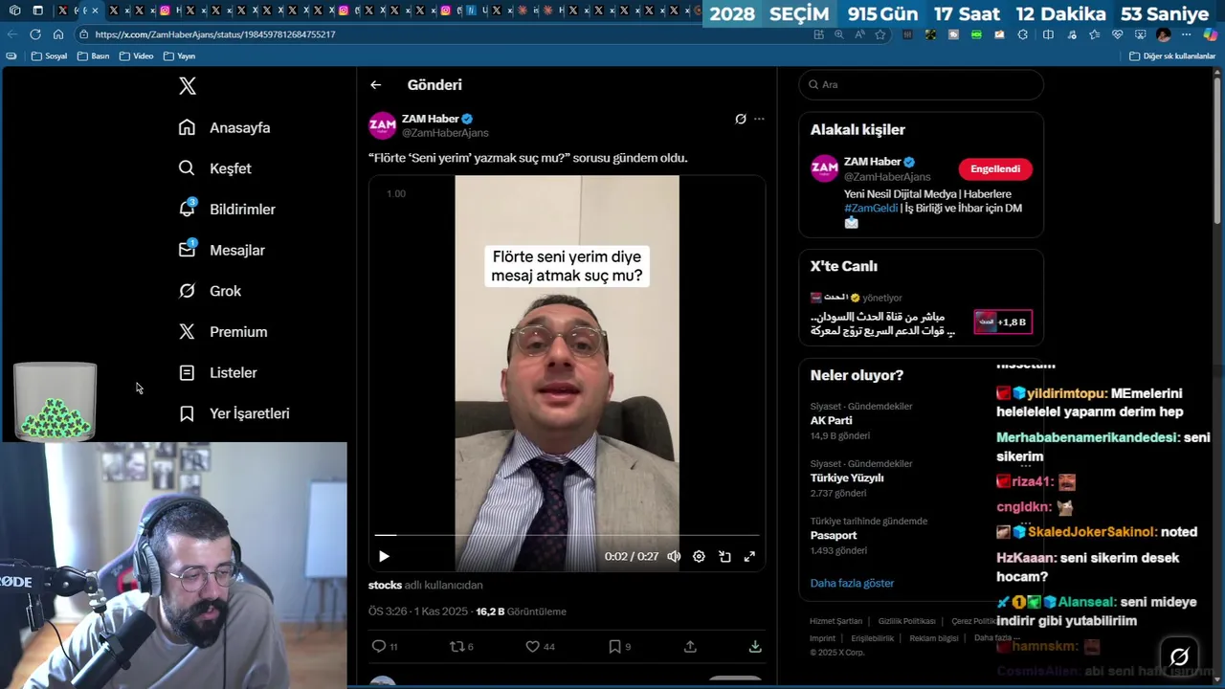
Task: Open Hizmet Şartları footer link
Action: pyautogui.click(x=835, y=621)
